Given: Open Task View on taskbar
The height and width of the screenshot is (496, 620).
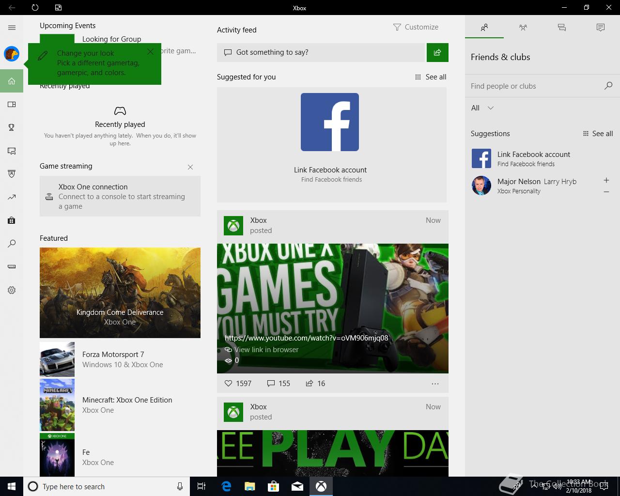Looking at the screenshot, I should pyautogui.click(x=201, y=486).
